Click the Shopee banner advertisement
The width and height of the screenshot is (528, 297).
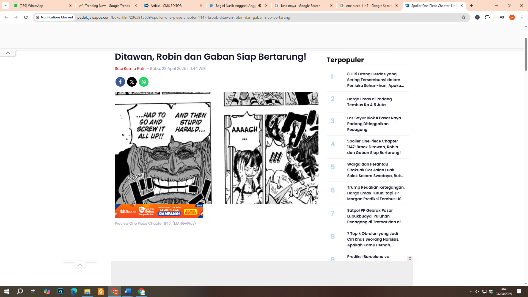point(159,211)
